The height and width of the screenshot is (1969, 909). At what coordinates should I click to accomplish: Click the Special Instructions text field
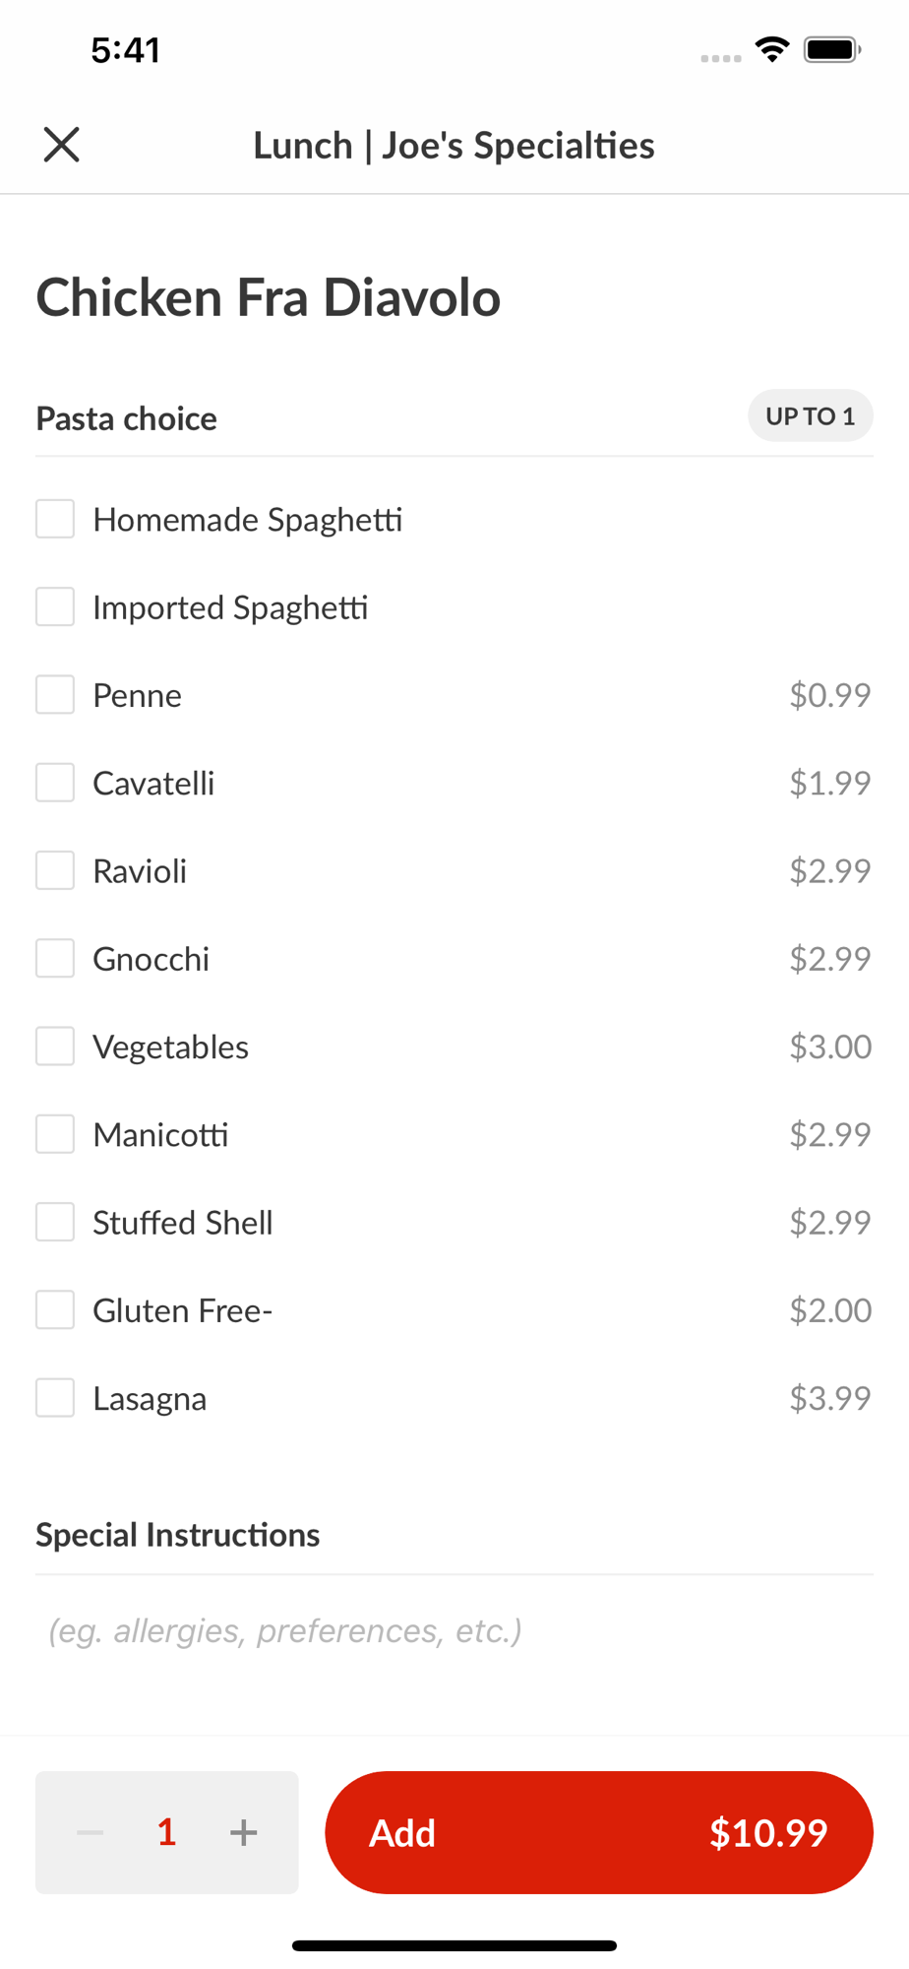(453, 1631)
